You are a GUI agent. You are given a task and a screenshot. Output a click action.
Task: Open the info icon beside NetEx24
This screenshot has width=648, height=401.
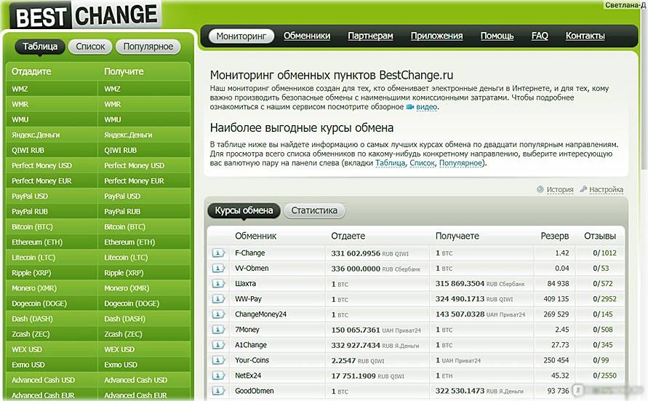218,376
